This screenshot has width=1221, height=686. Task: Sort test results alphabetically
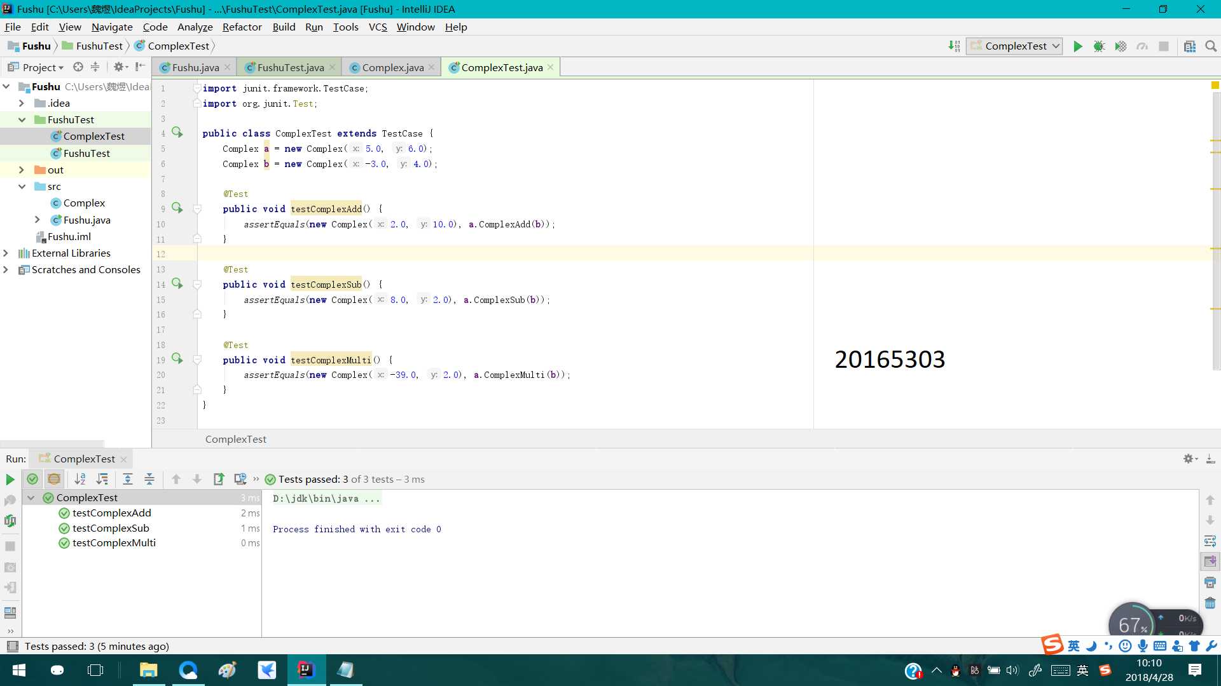[x=80, y=480]
